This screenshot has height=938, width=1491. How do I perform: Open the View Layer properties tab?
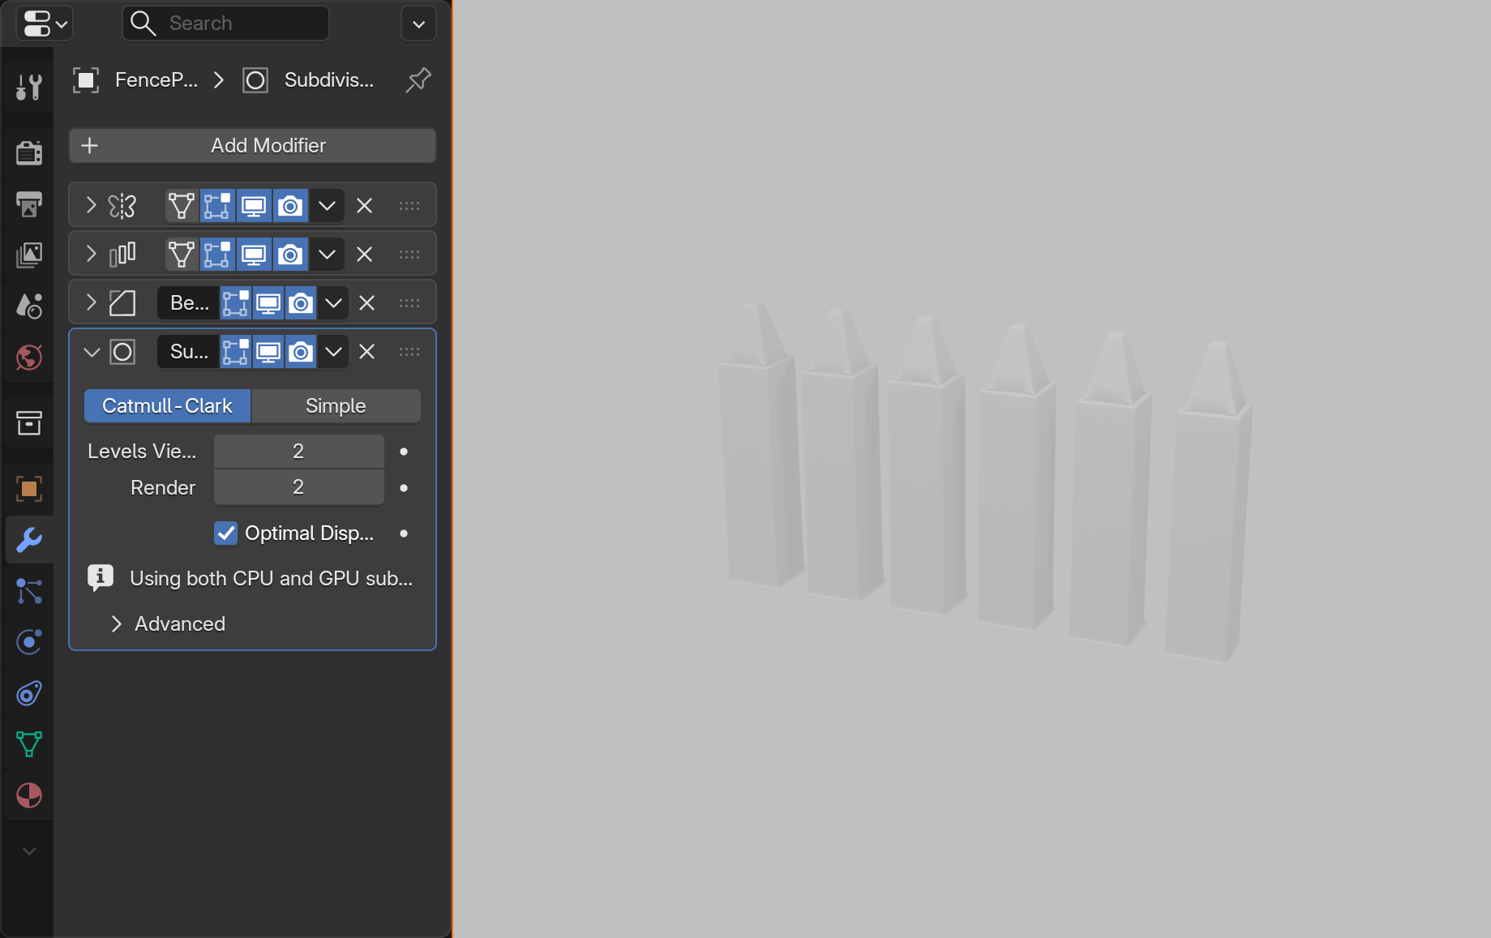(29, 255)
